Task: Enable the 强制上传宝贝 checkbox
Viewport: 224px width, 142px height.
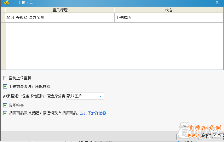Action: [5, 78]
